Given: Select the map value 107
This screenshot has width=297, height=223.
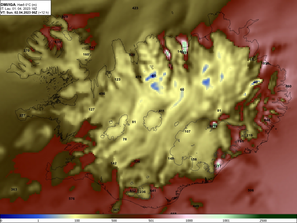Looking at the screenshot, I should (187, 131).
